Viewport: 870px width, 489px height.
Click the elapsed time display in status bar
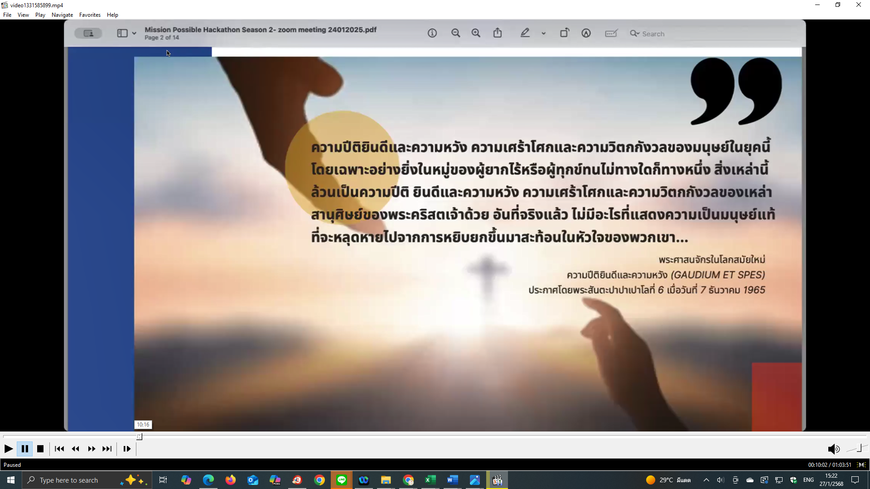829,465
